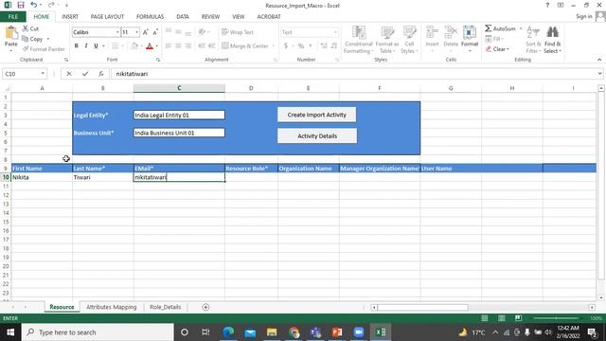Expand the formula bar
The width and height of the screenshot is (606, 341).
[599, 74]
